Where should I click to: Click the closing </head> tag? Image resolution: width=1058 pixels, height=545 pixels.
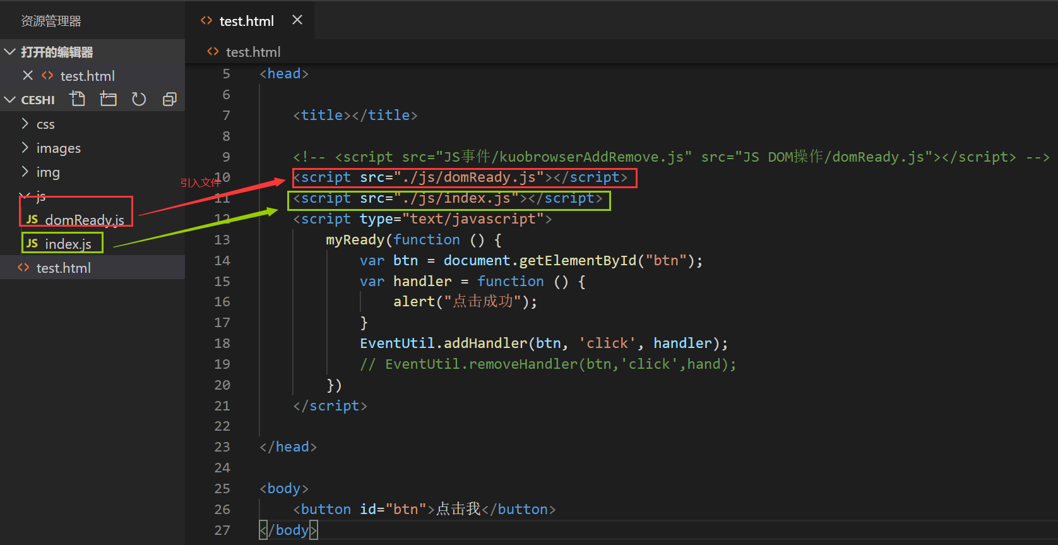point(288,447)
